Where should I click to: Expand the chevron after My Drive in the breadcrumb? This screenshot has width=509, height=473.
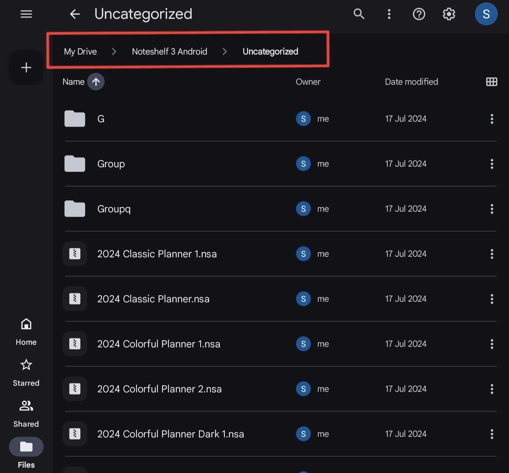click(x=114, y=52)
